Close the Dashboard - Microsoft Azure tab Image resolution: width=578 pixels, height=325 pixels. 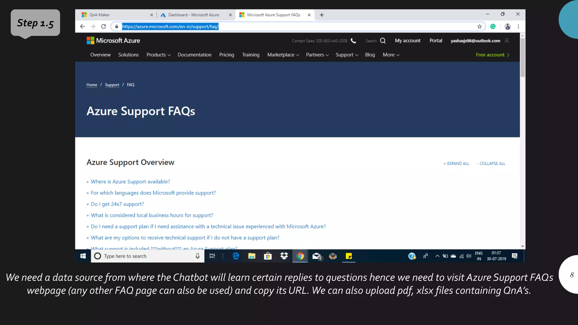coord(230,15)
